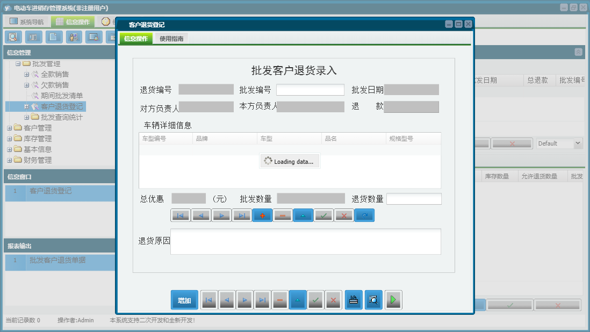Expand the 库存管理 folder
Viewport: 590px width, 332px height.
pyautogui.click(x=10, y=139)
